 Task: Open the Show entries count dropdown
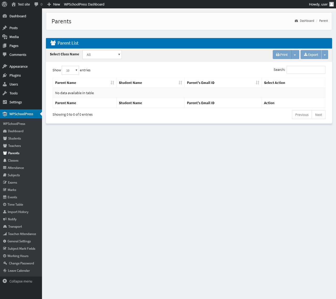(x=70, y=70)
